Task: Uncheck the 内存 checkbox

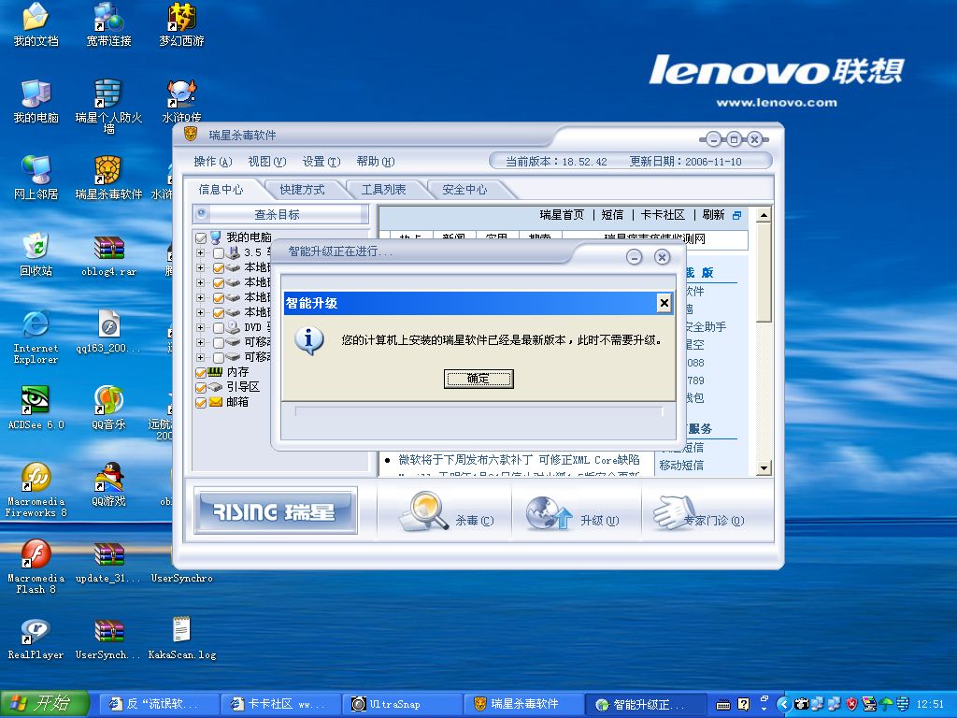Action: click(x=201, y=372)
